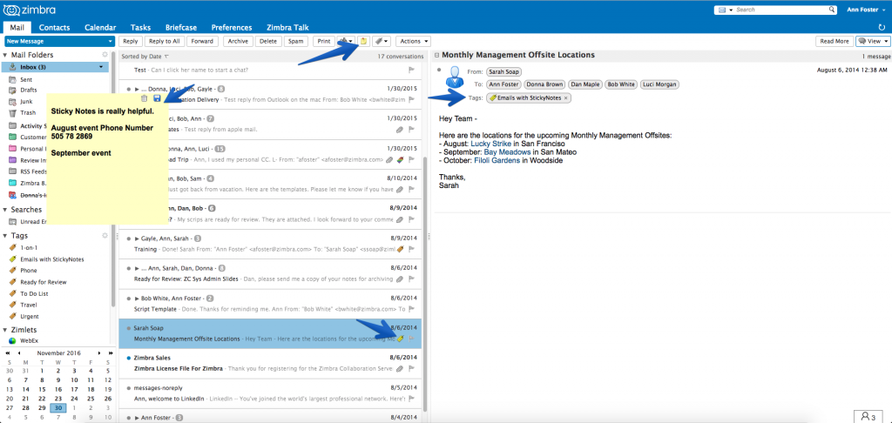Open Tags section gear options

[105, 235]
